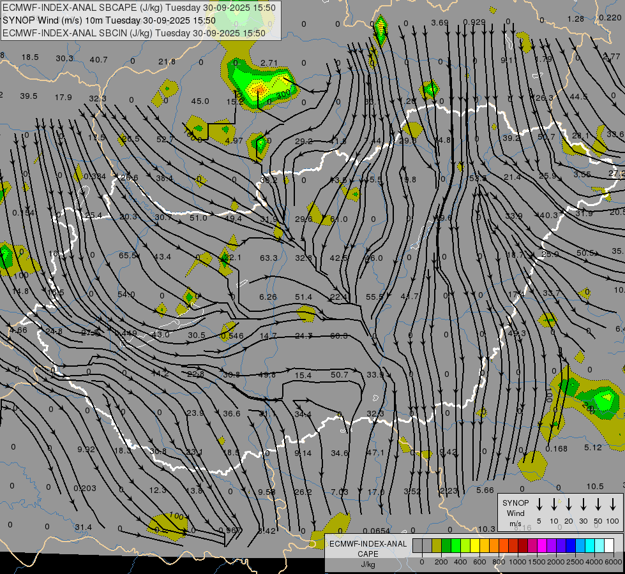Click the J/kg unit label in legend

[x=368, y=564]
